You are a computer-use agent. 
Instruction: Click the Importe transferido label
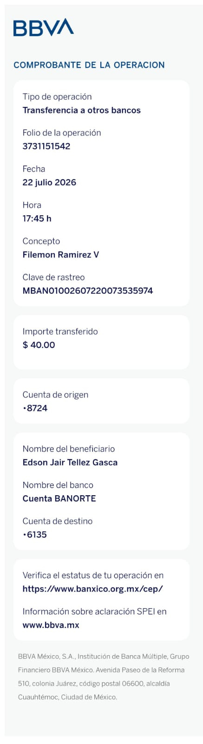(60, 332)
